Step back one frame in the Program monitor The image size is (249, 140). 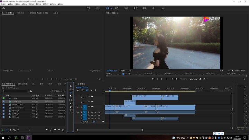(x=172, y=79)
